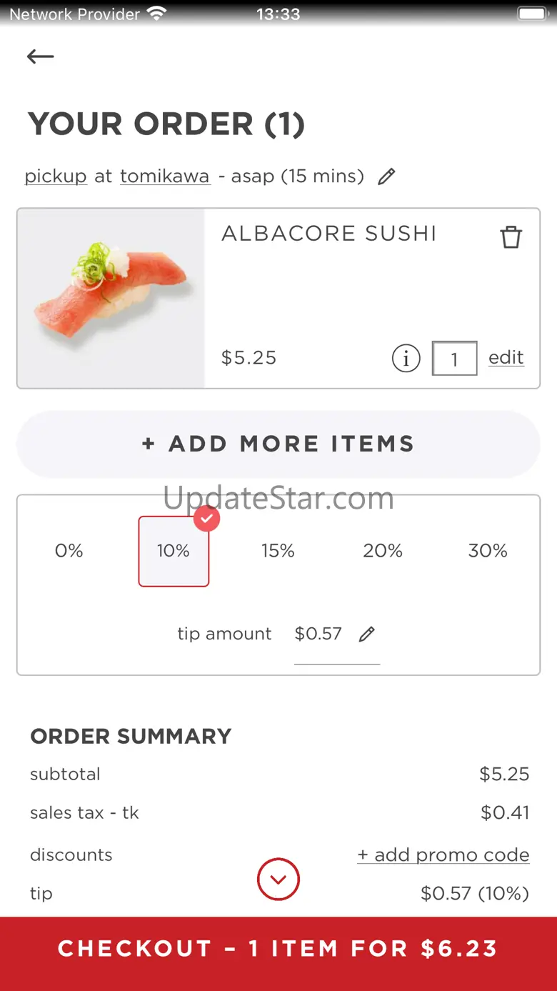Click the edit link for item
This screenshot has width=557, height=991.
click(x=506, y=357)
